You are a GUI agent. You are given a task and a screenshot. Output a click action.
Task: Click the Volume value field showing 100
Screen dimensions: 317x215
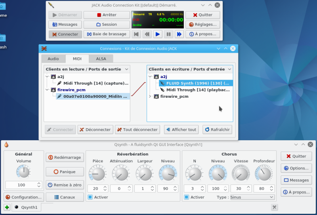(24, 185)
